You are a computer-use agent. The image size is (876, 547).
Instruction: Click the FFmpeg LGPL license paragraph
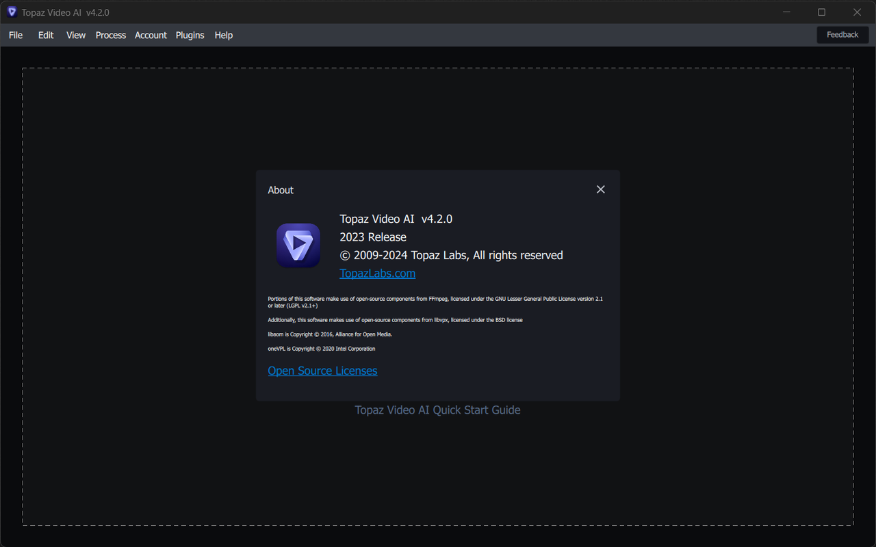click(x=435, y=302)
